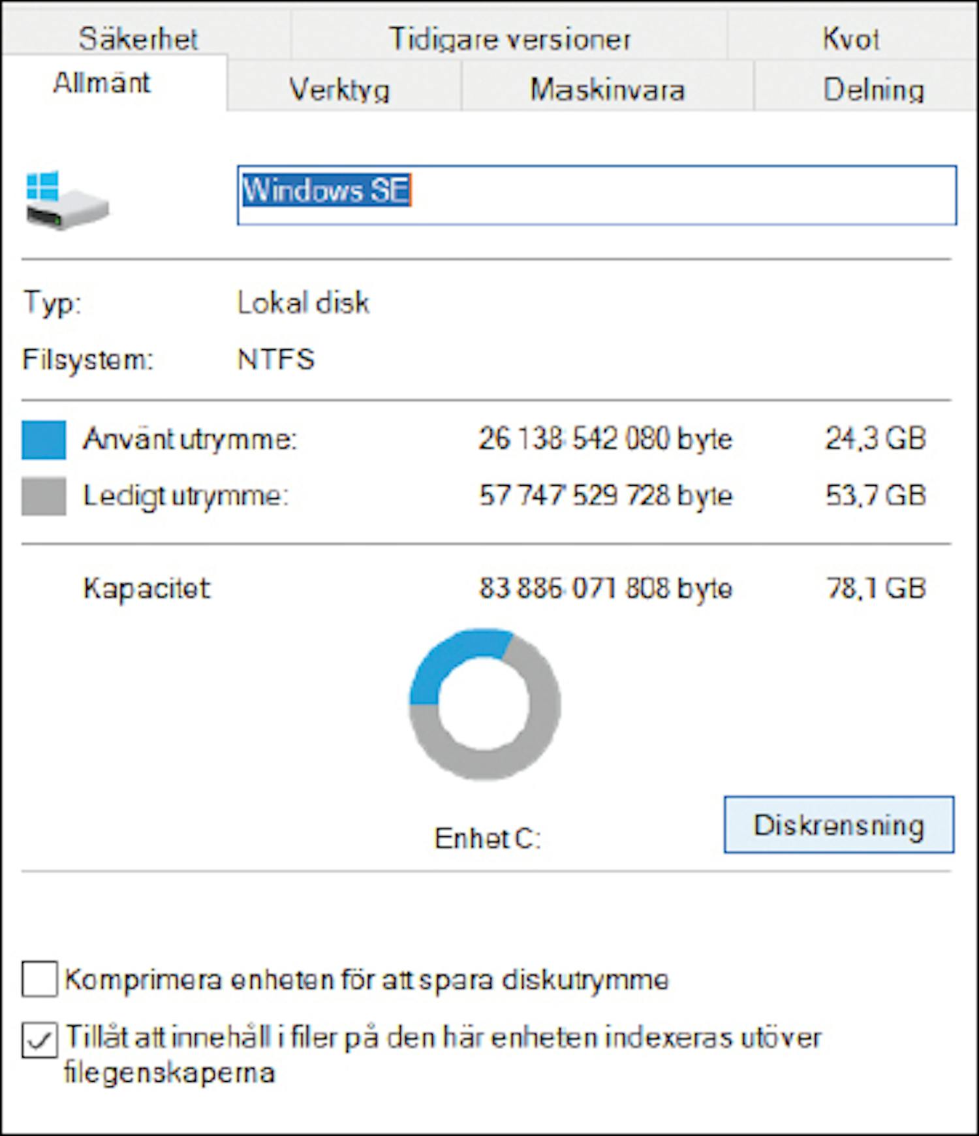
Task: Click the disk usage donut chart
Action: click(x=485, y=704)
